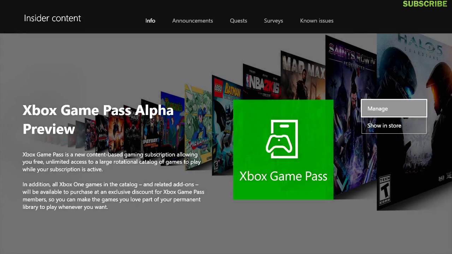This screenshot has height=254, width=452.
Task: View the Known issues tab
Action: [x=317, y=21]
